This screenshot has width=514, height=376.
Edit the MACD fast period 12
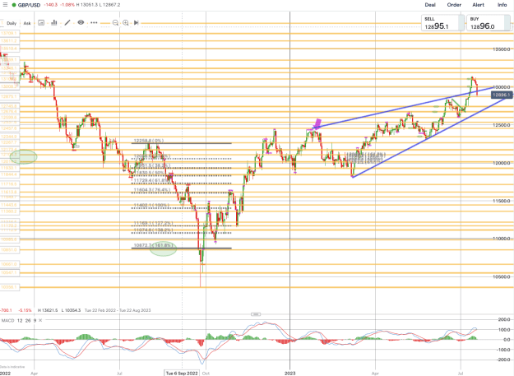click(20, 320)
